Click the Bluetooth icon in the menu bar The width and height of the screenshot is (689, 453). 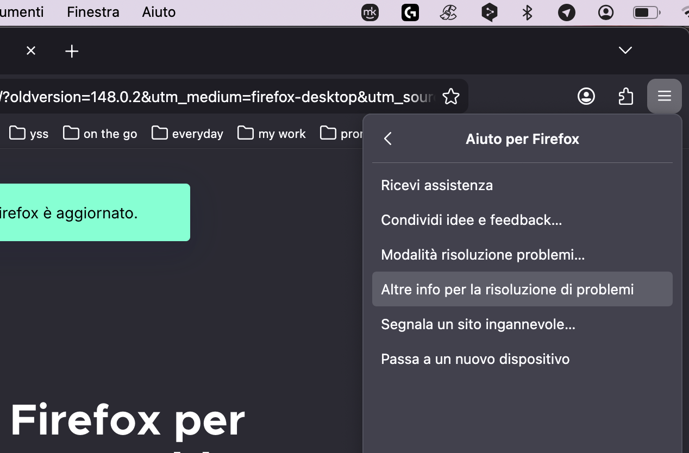click(527, 12)
